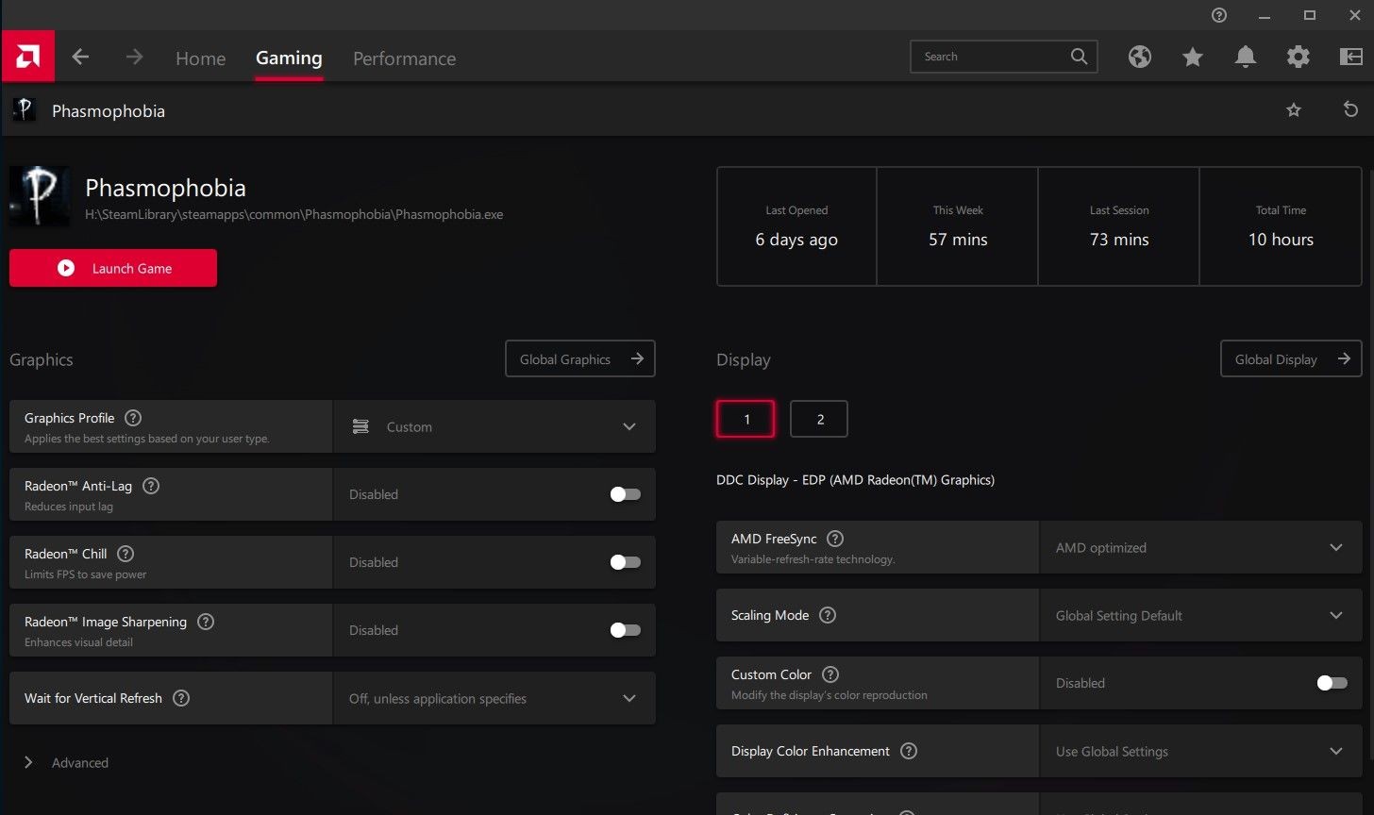Click the DDC Display - EDP label

pyautogui.click(x=855, y=479)
